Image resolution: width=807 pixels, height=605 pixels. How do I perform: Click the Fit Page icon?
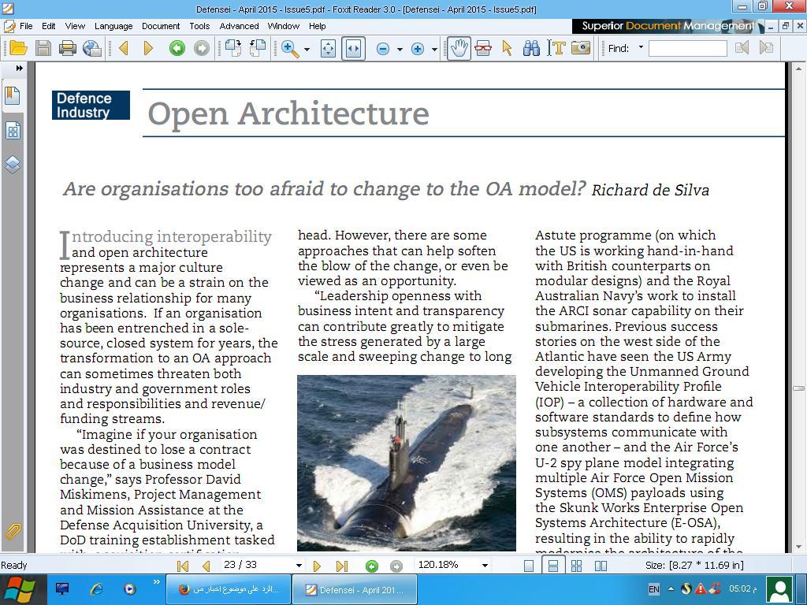point(328,48)
